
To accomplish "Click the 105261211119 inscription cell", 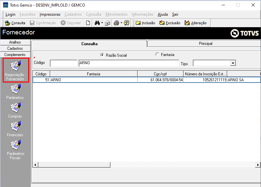I will pyautogui.click(x=205, y=80).
